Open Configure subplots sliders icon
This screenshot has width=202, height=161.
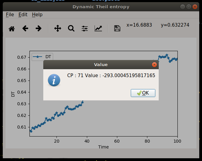[x=85, y=28]
